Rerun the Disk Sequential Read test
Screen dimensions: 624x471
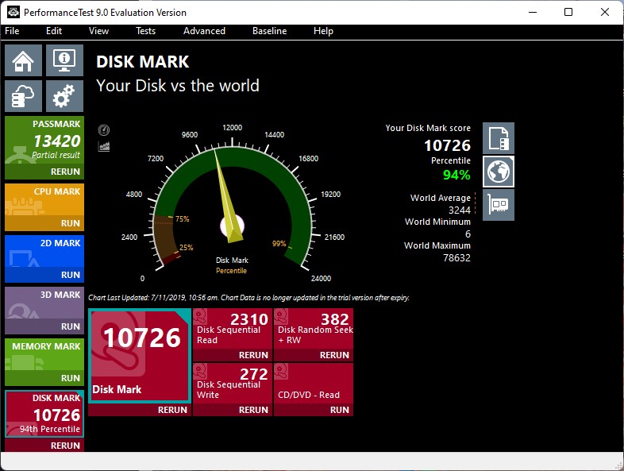point(252,355)
